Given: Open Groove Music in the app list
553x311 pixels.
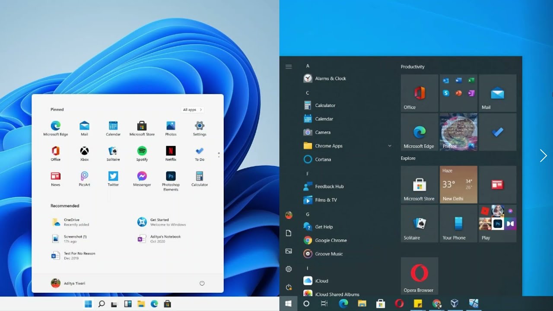Looking at the screenshot, I should point(323,254).
